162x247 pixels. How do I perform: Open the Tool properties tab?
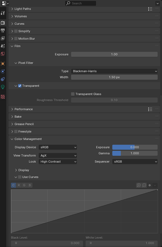pos(3,13)
